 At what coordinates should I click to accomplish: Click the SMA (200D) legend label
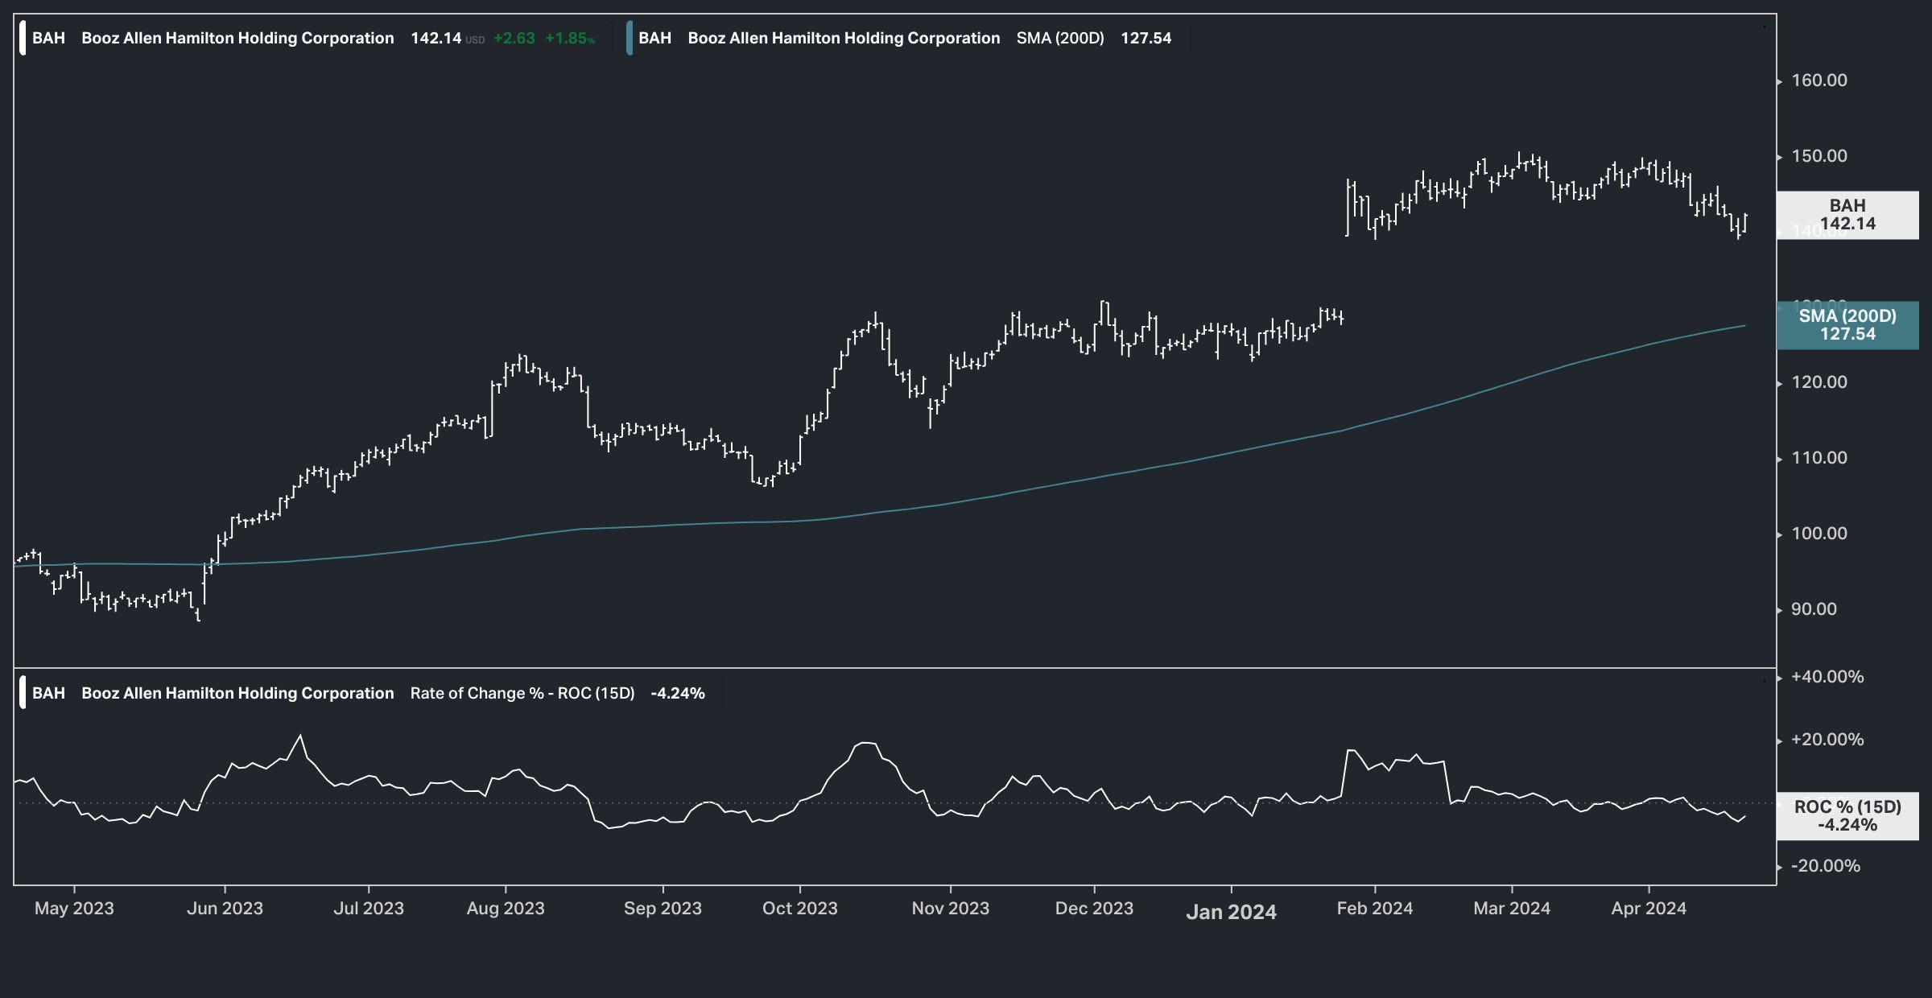click(x=1060, y=38)
